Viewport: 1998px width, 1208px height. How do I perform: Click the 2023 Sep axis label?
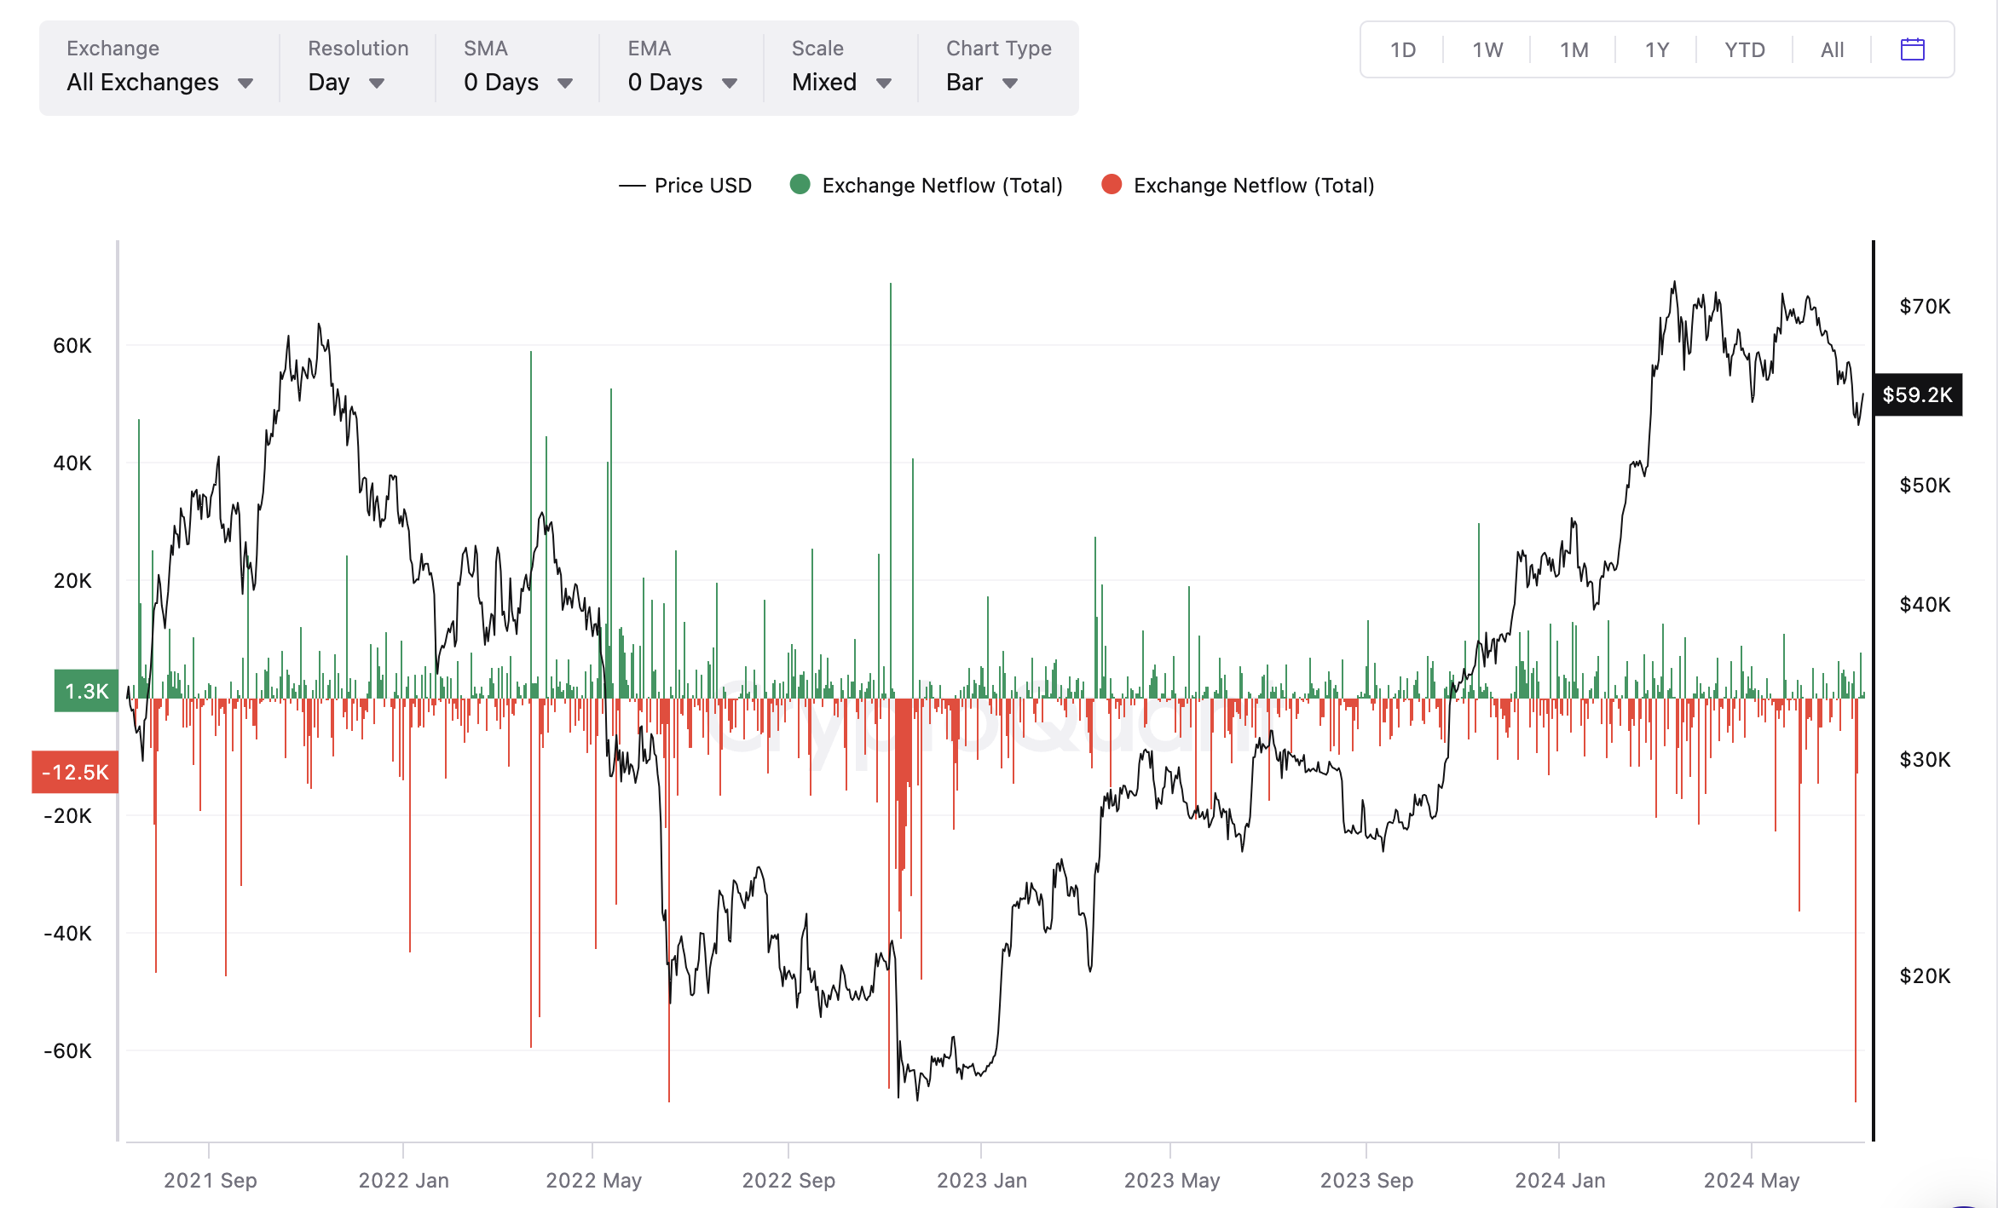coord(1366,1180)
